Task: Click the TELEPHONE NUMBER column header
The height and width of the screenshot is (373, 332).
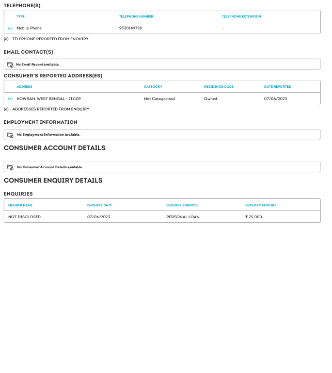Action: click(x=136, y=17)
